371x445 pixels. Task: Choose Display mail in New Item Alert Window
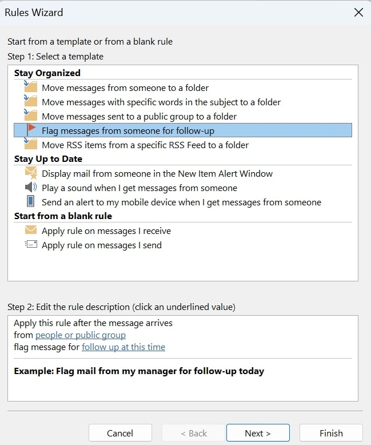click(157, 174)
